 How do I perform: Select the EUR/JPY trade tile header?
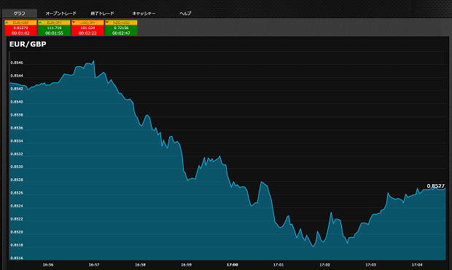click(x=54, y=23)
